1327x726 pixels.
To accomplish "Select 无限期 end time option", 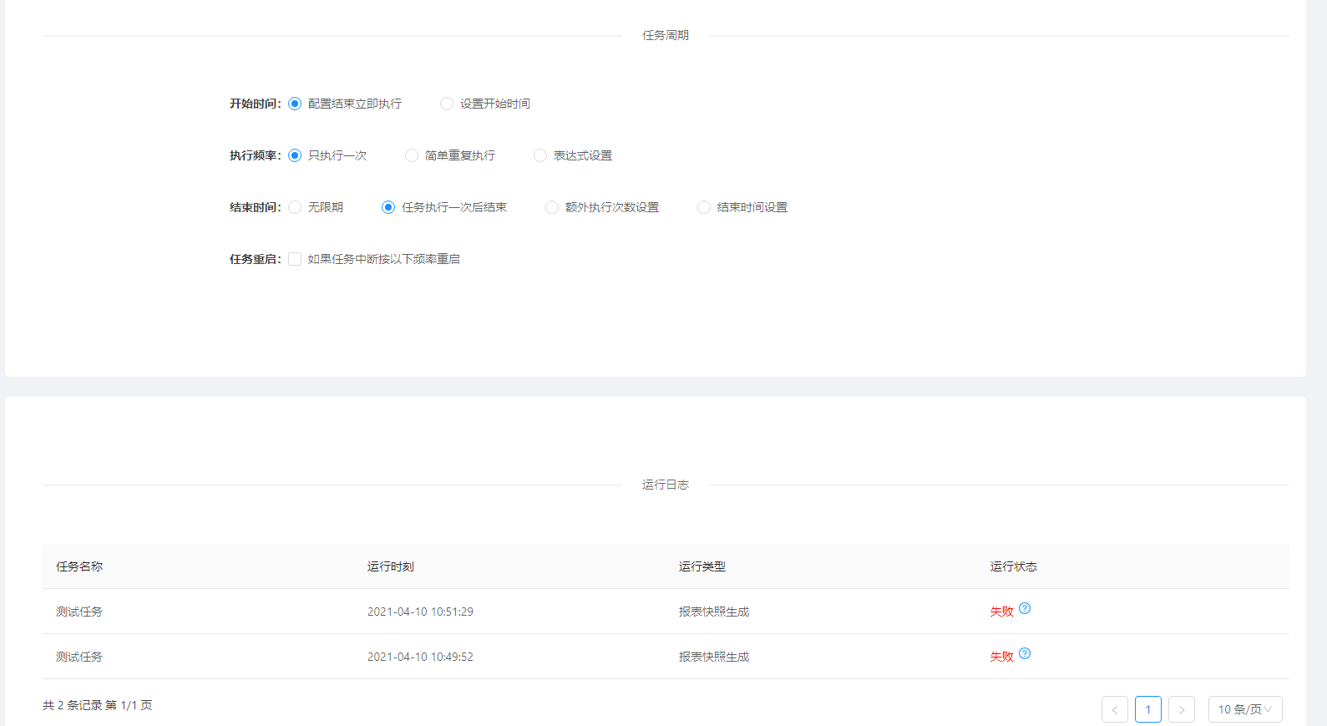I will pos(295,207).
